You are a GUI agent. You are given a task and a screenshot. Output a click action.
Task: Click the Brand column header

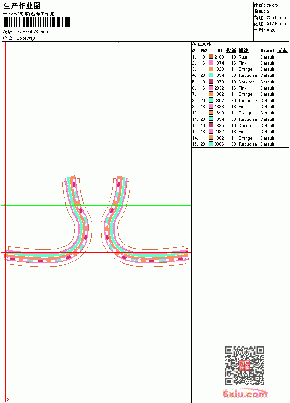coord(267,51)
